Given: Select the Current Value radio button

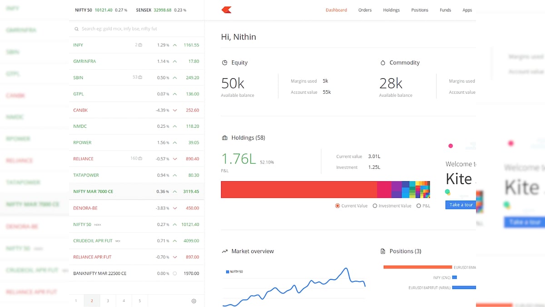Looking at the screenshot, I should pyautogui.click(x=337, y=206).
